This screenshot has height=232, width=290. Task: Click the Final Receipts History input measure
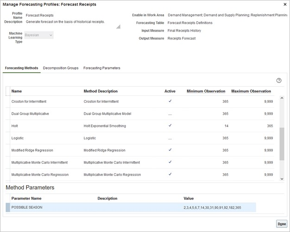[184, 31]
